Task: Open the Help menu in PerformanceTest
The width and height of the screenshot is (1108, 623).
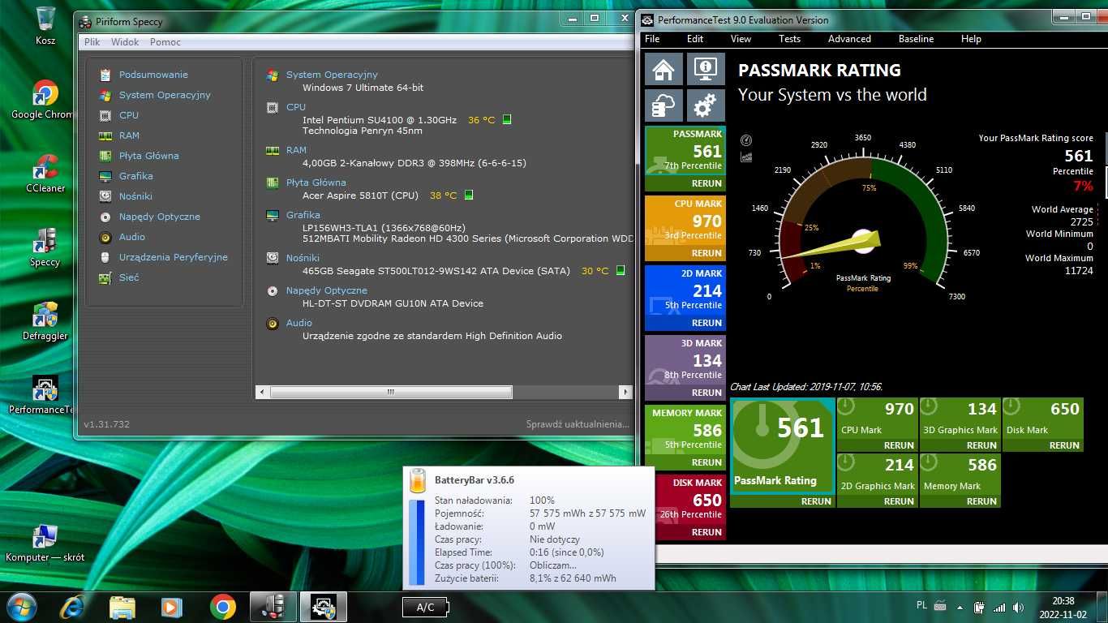Action: point(971,39)
